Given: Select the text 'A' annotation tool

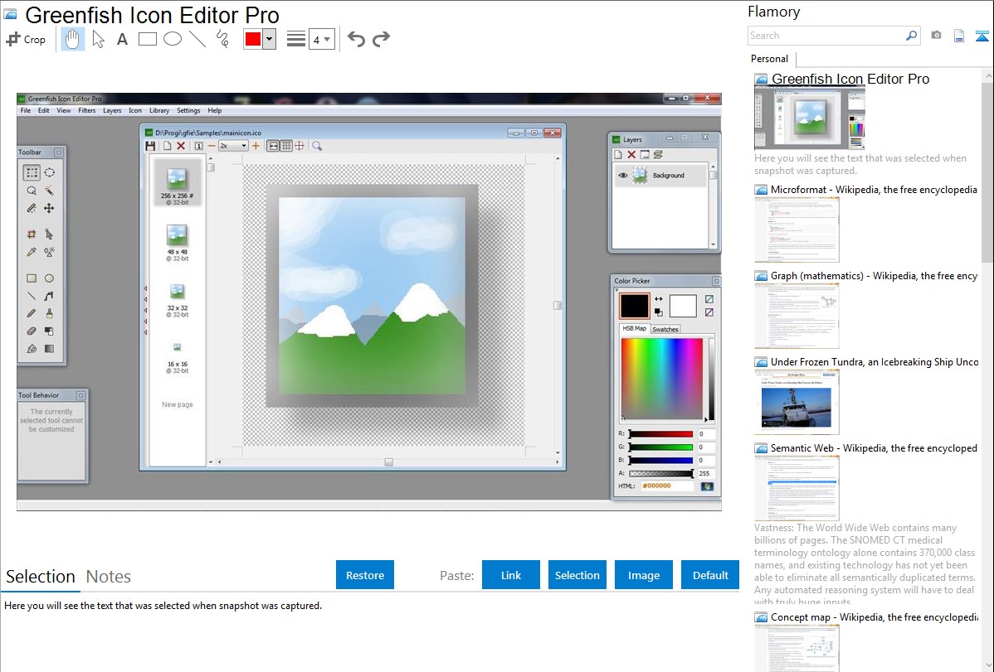Looking at the screenshot, I should pos(122,39).
